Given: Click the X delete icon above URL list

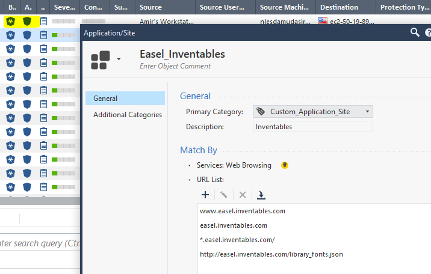Looking at the screenshot, I should tap(243, 195).
